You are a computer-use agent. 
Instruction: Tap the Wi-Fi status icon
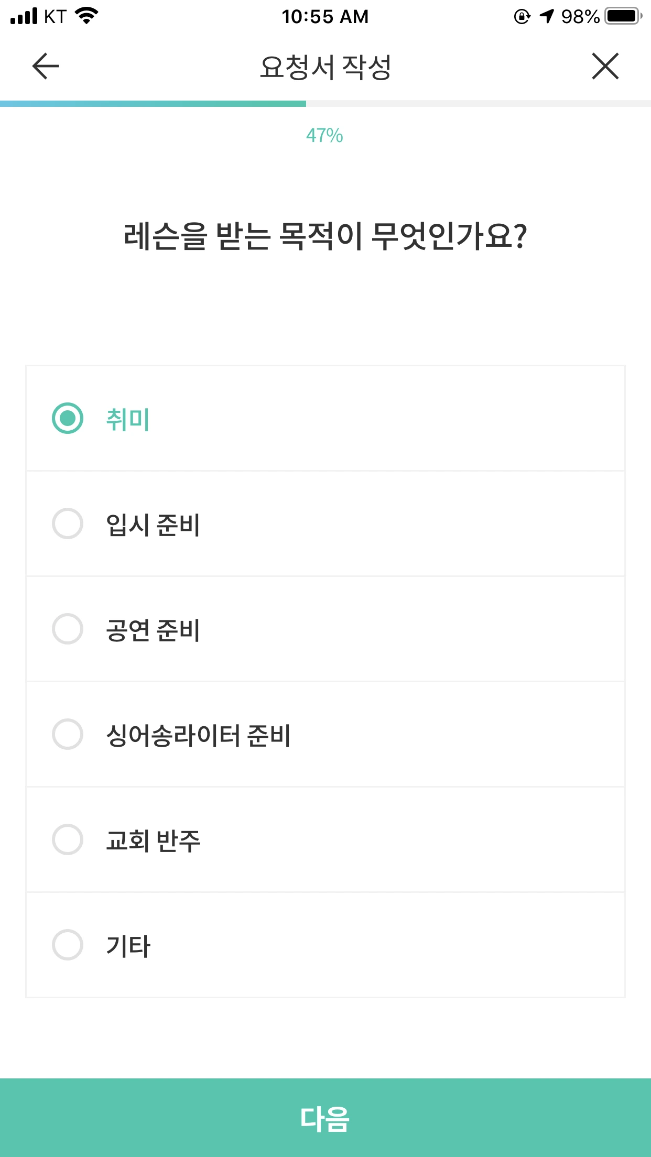[87, 16]
